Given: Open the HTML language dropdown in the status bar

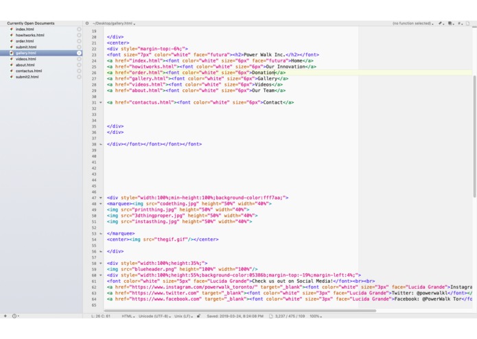Looking at the screenshot, I should click(128, 316).
